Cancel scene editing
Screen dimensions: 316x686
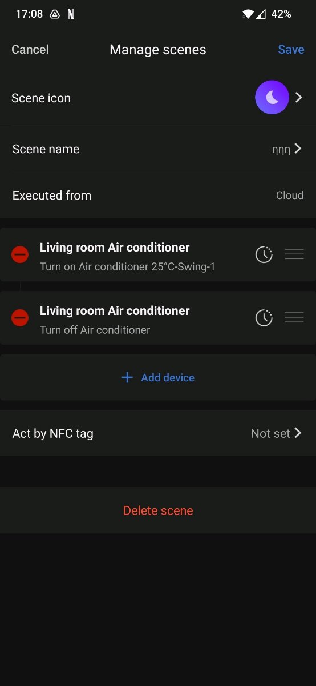point(30,50)
